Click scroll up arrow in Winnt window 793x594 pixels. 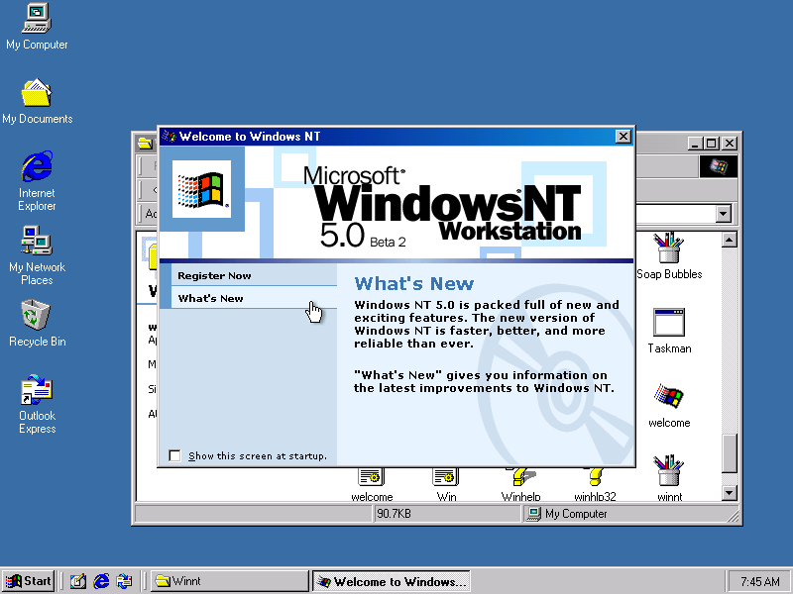[729, 240]
